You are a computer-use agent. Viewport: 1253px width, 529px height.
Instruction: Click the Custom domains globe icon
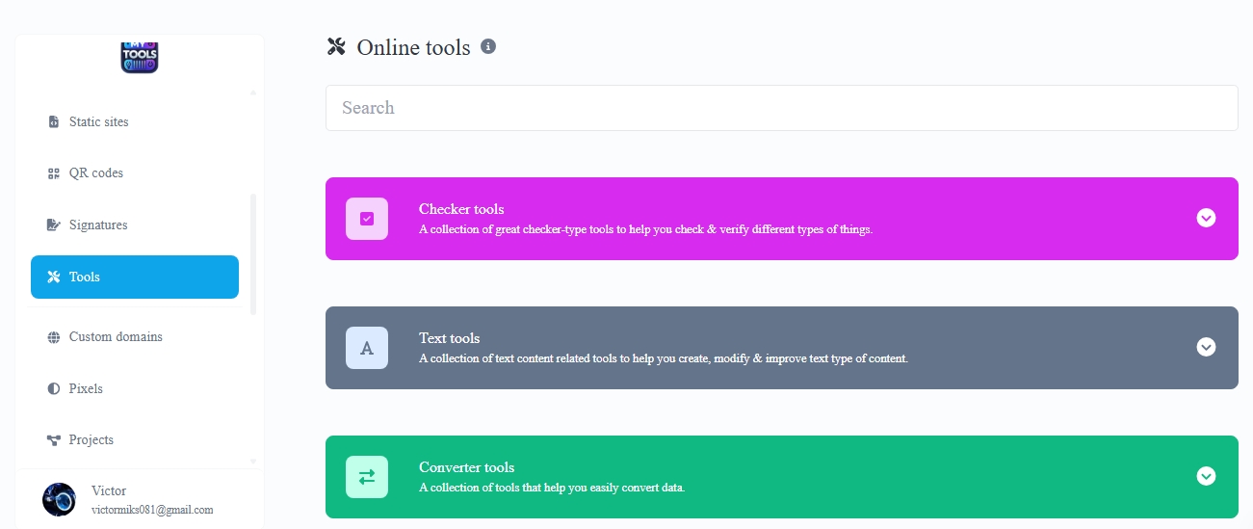coord(53,337)
